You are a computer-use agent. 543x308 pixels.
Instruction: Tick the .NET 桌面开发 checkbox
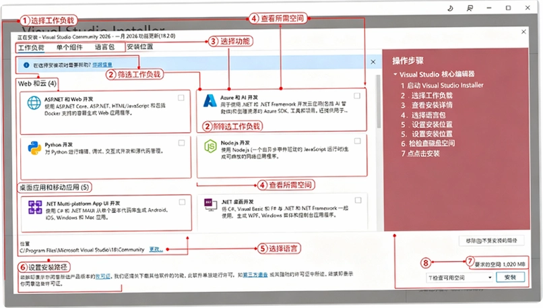[358, 200]
